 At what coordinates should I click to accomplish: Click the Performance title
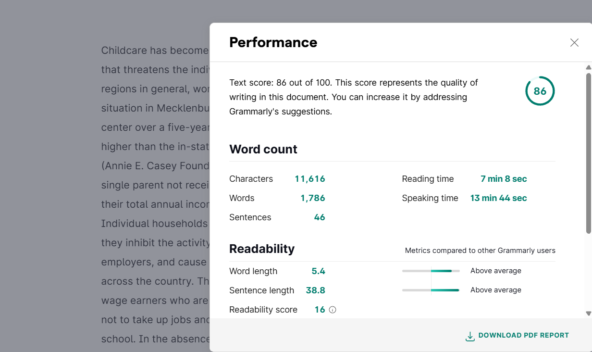click(273, 42)
